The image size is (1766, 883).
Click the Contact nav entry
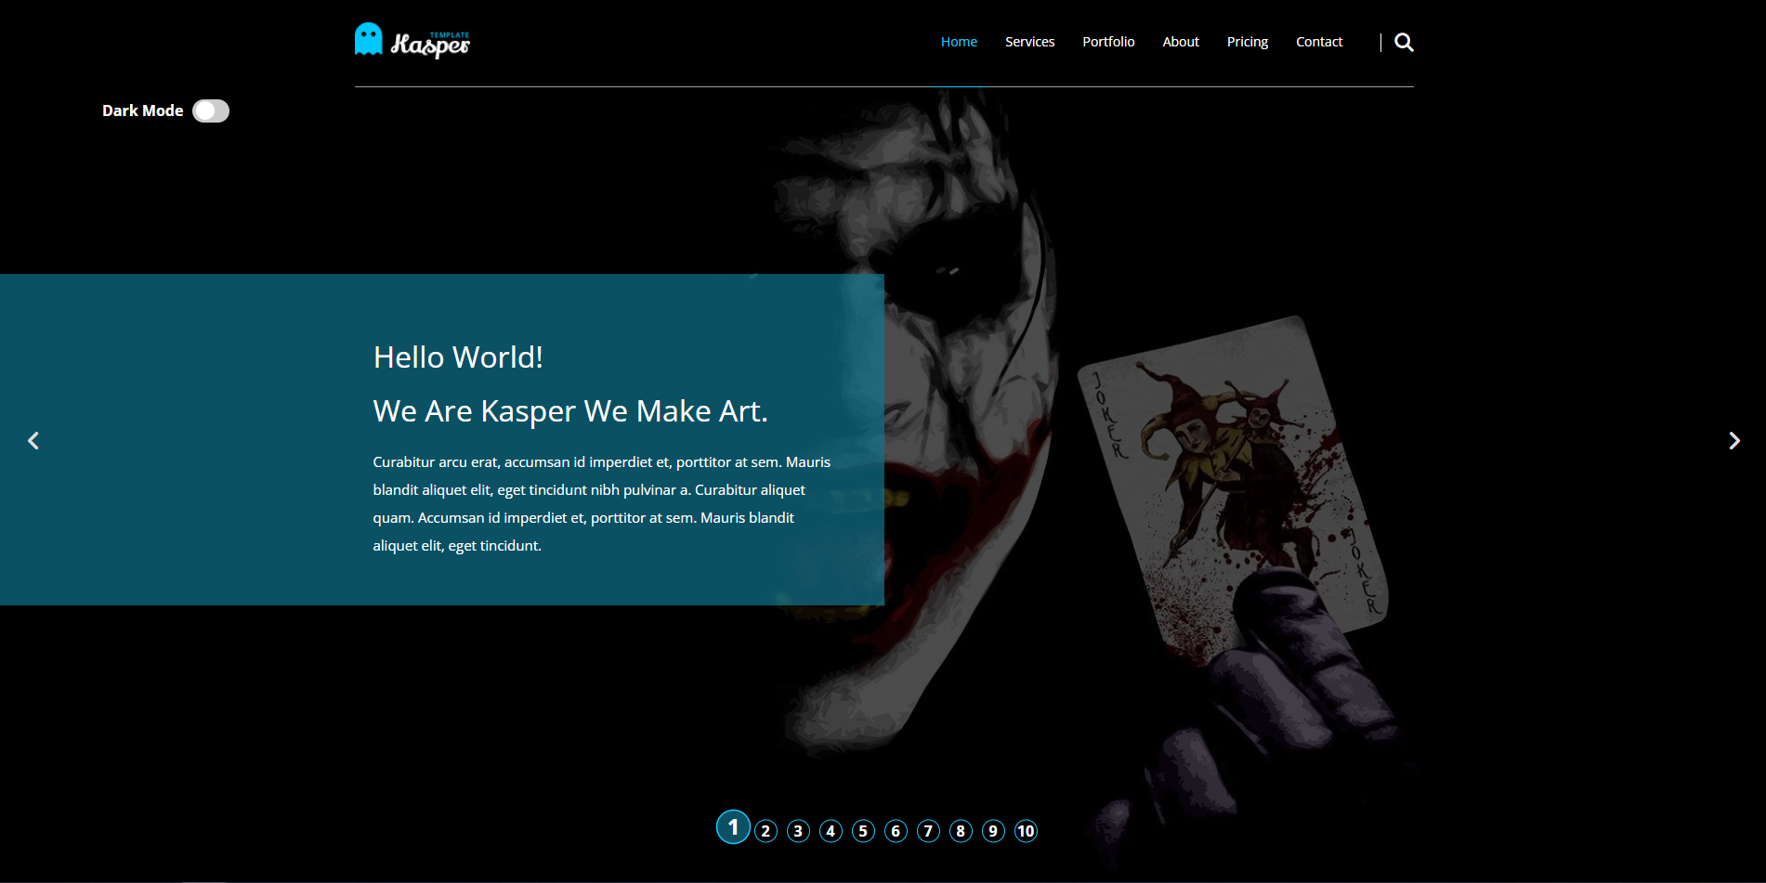1318,41
